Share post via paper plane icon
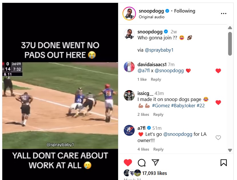Image resolution: width=237 pixels, height=180 pixels. click(155, 162)
